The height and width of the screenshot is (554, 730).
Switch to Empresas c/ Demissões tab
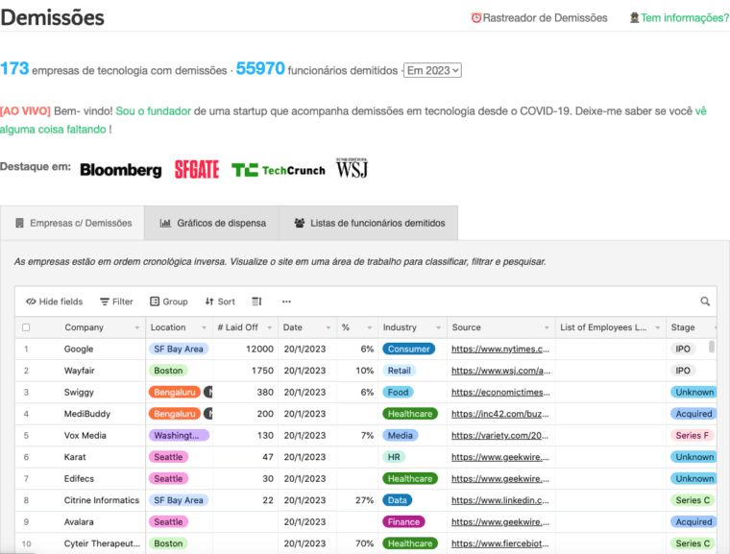coord(72,223)
